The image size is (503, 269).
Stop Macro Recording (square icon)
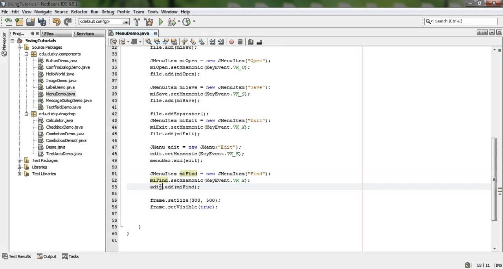pyautogui.click(x=240, y=42)
